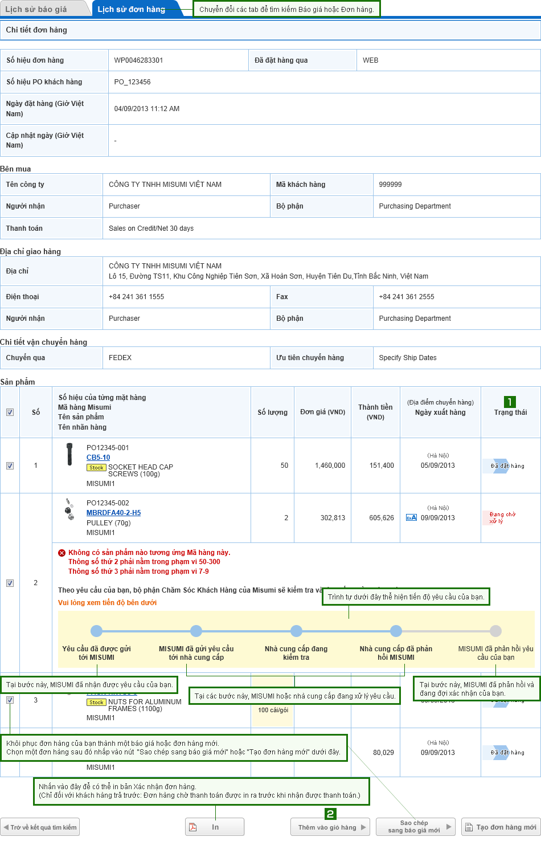
Task: Click Sao chép sang báo giá mới button
Action: point(416,827)
